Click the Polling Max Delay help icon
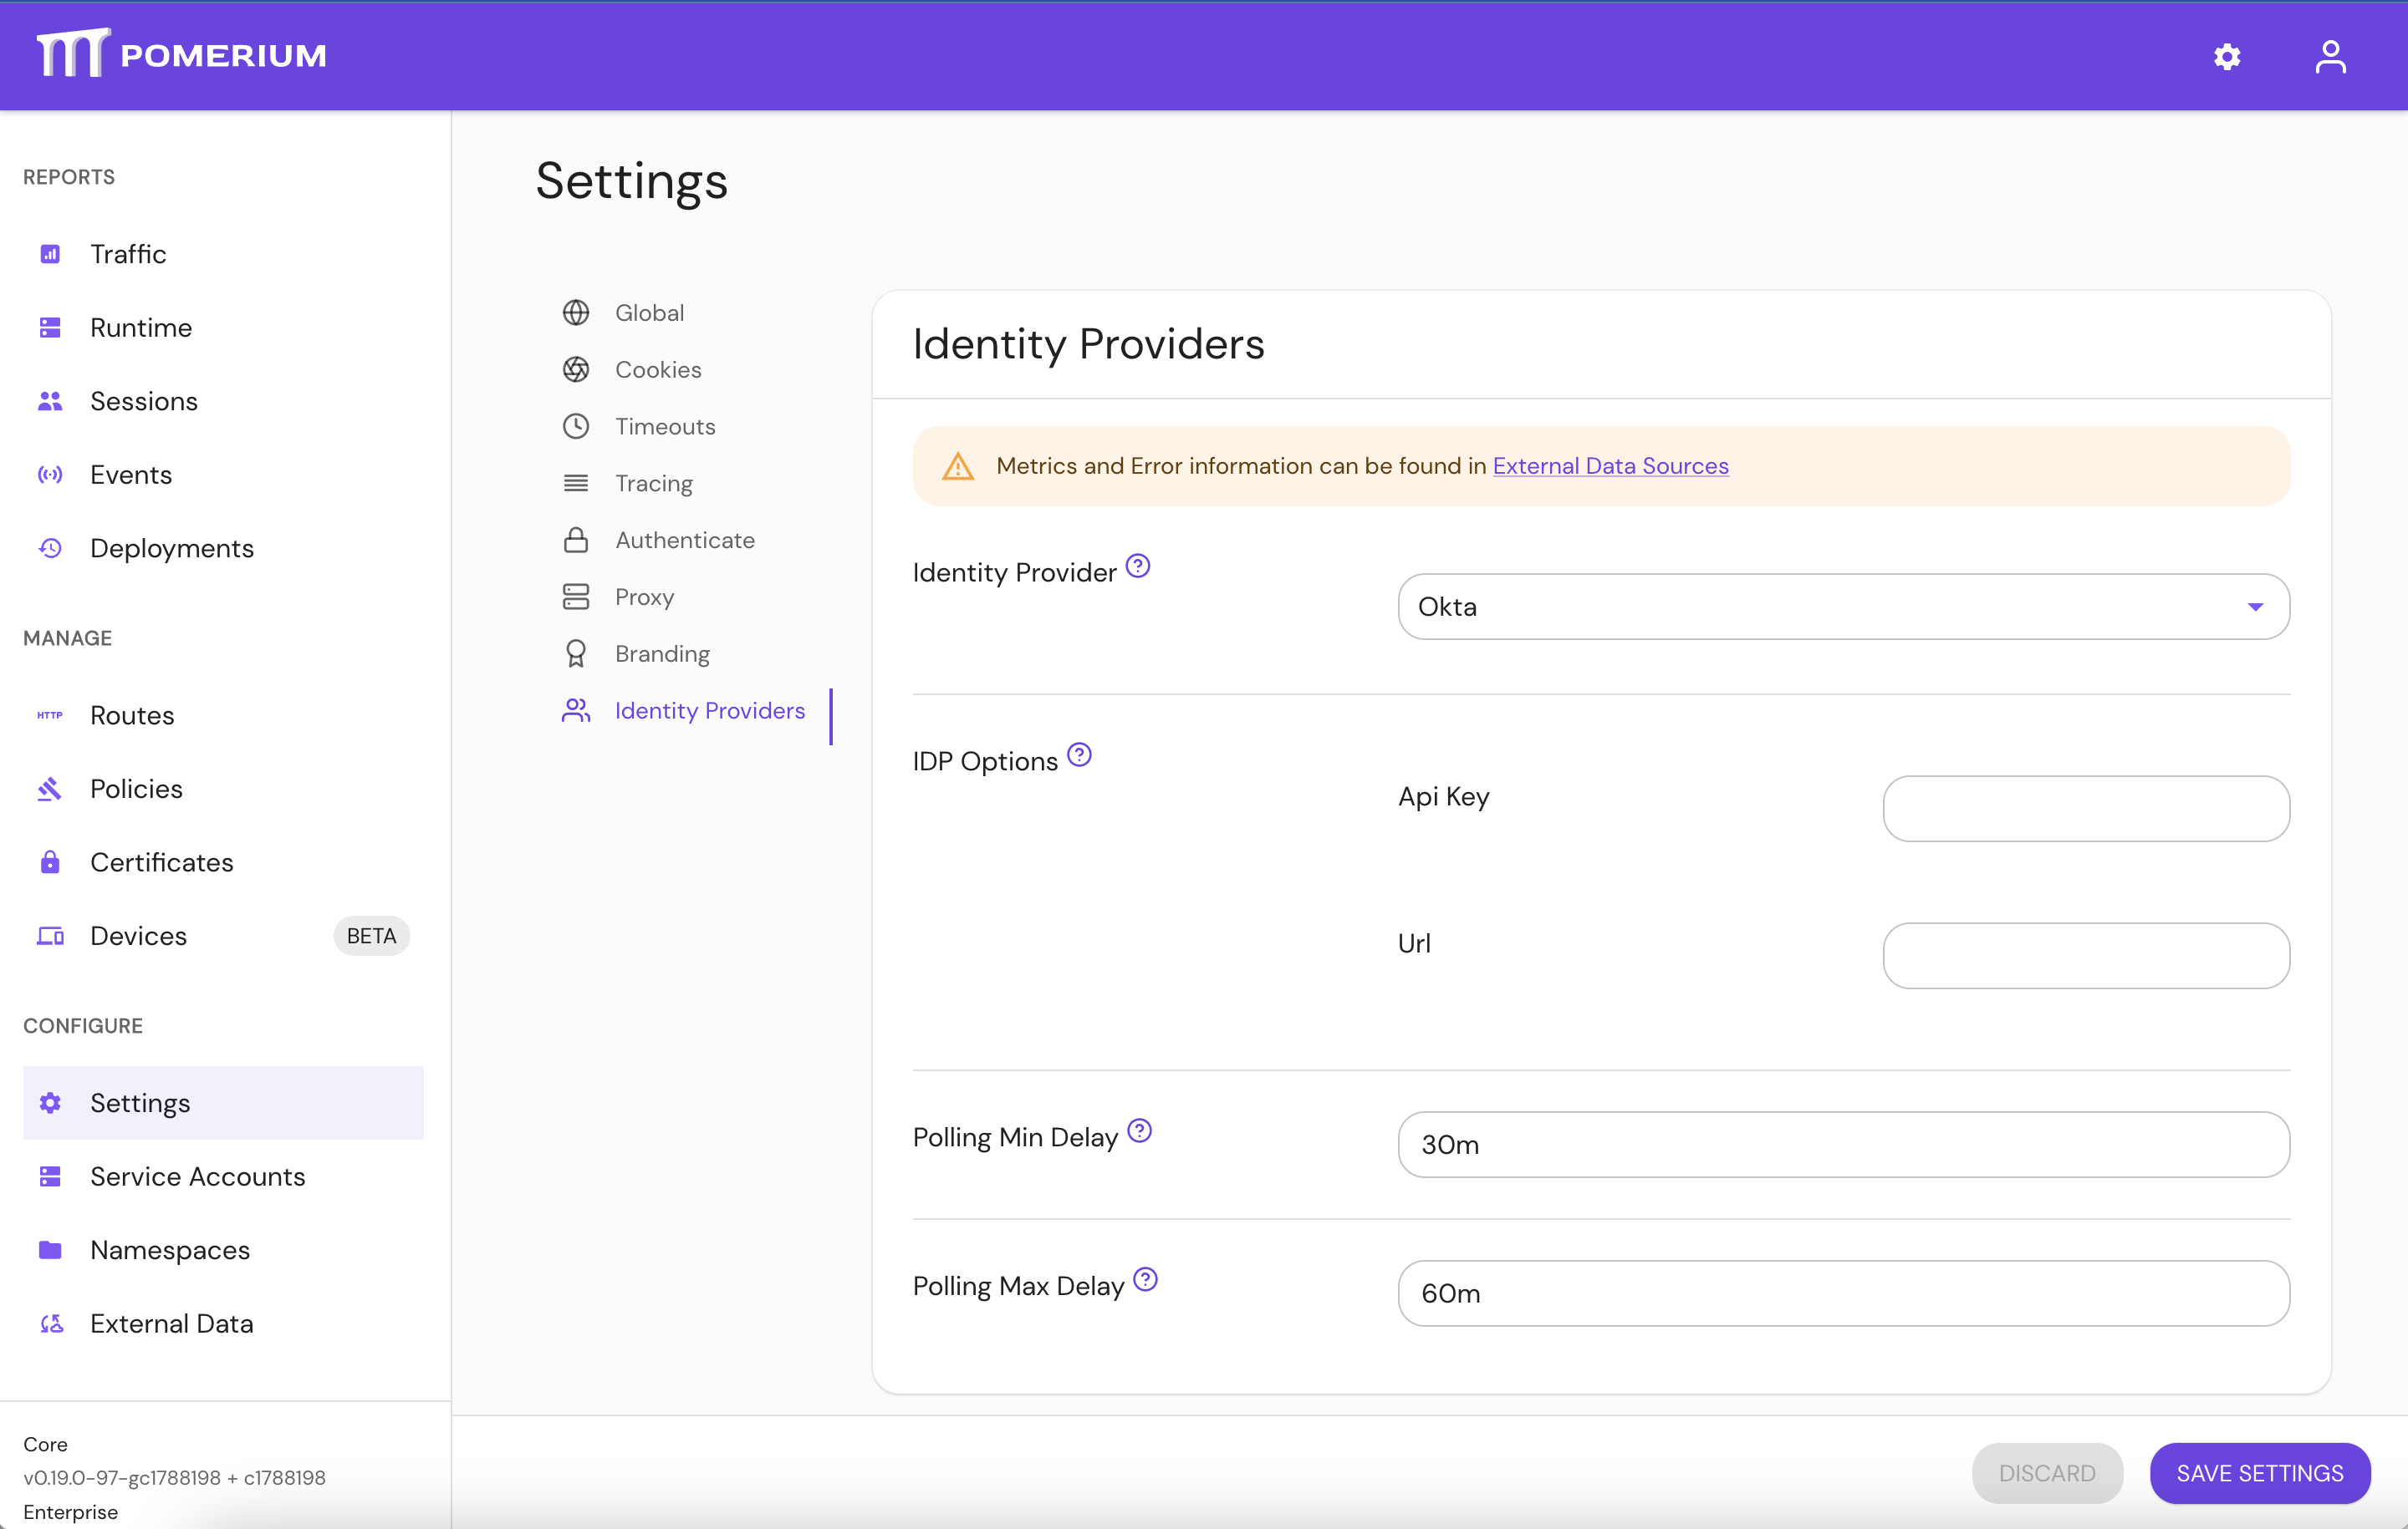The width and height of the screenshot is (2408, 1529). pyautogui.click(x=1145, y=1279)
